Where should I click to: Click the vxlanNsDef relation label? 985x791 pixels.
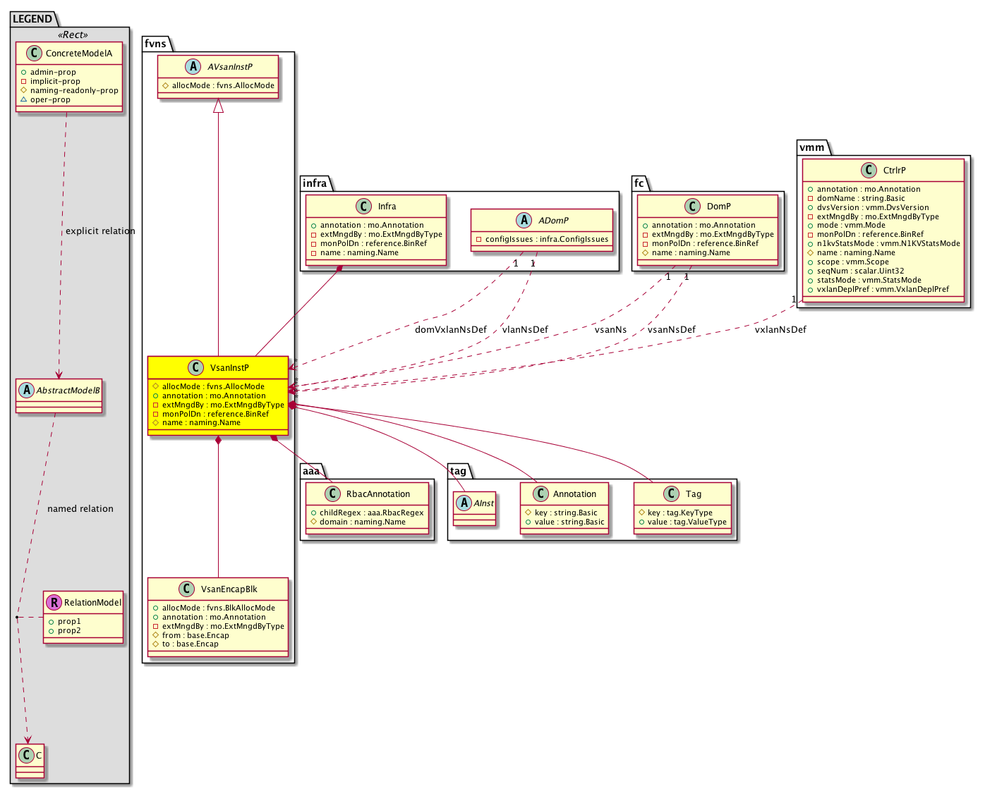pos(780,330)
